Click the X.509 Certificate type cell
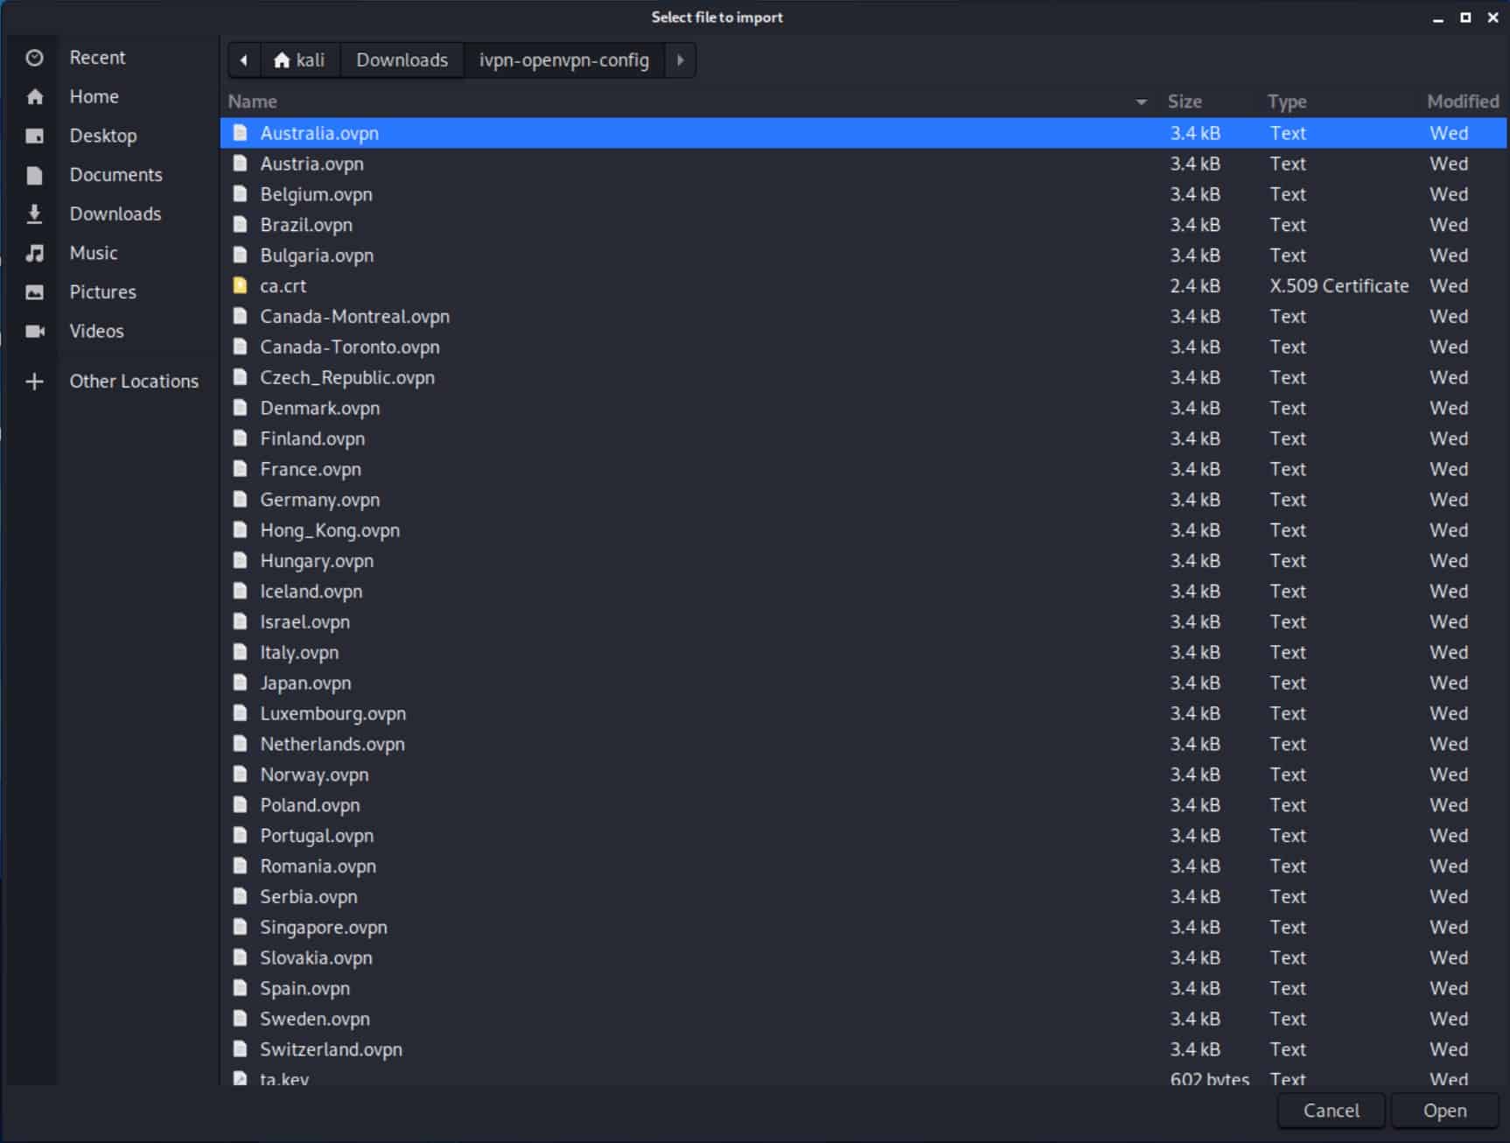Screen dimensions: 1510x1143 [1339, 286]
